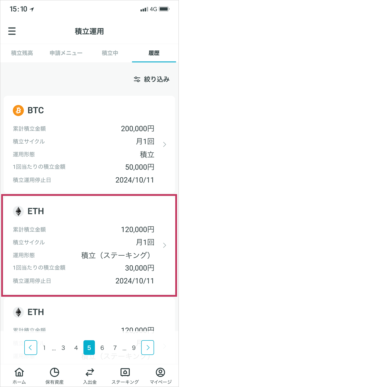Select page 6 in pagination

click(x=102, y=348)
